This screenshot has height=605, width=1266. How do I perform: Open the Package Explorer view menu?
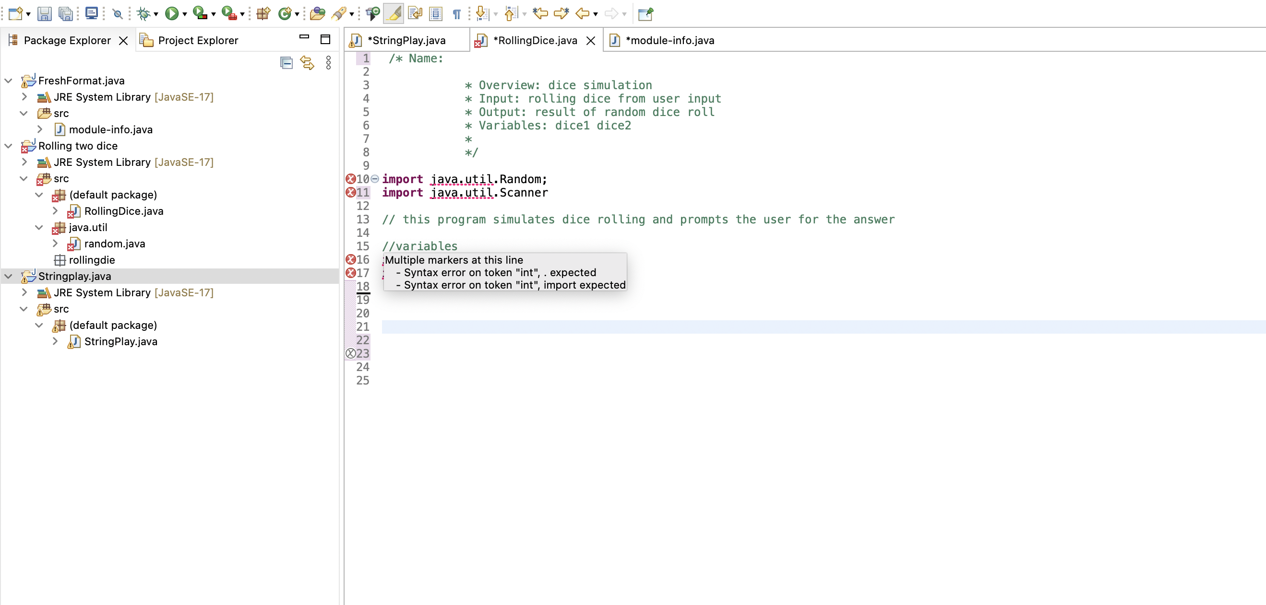pyautogui.click(x=328, y=63)
